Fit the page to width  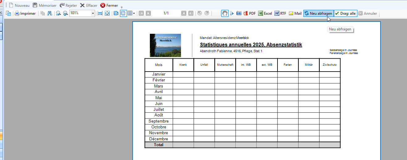[x=100, y=14]
